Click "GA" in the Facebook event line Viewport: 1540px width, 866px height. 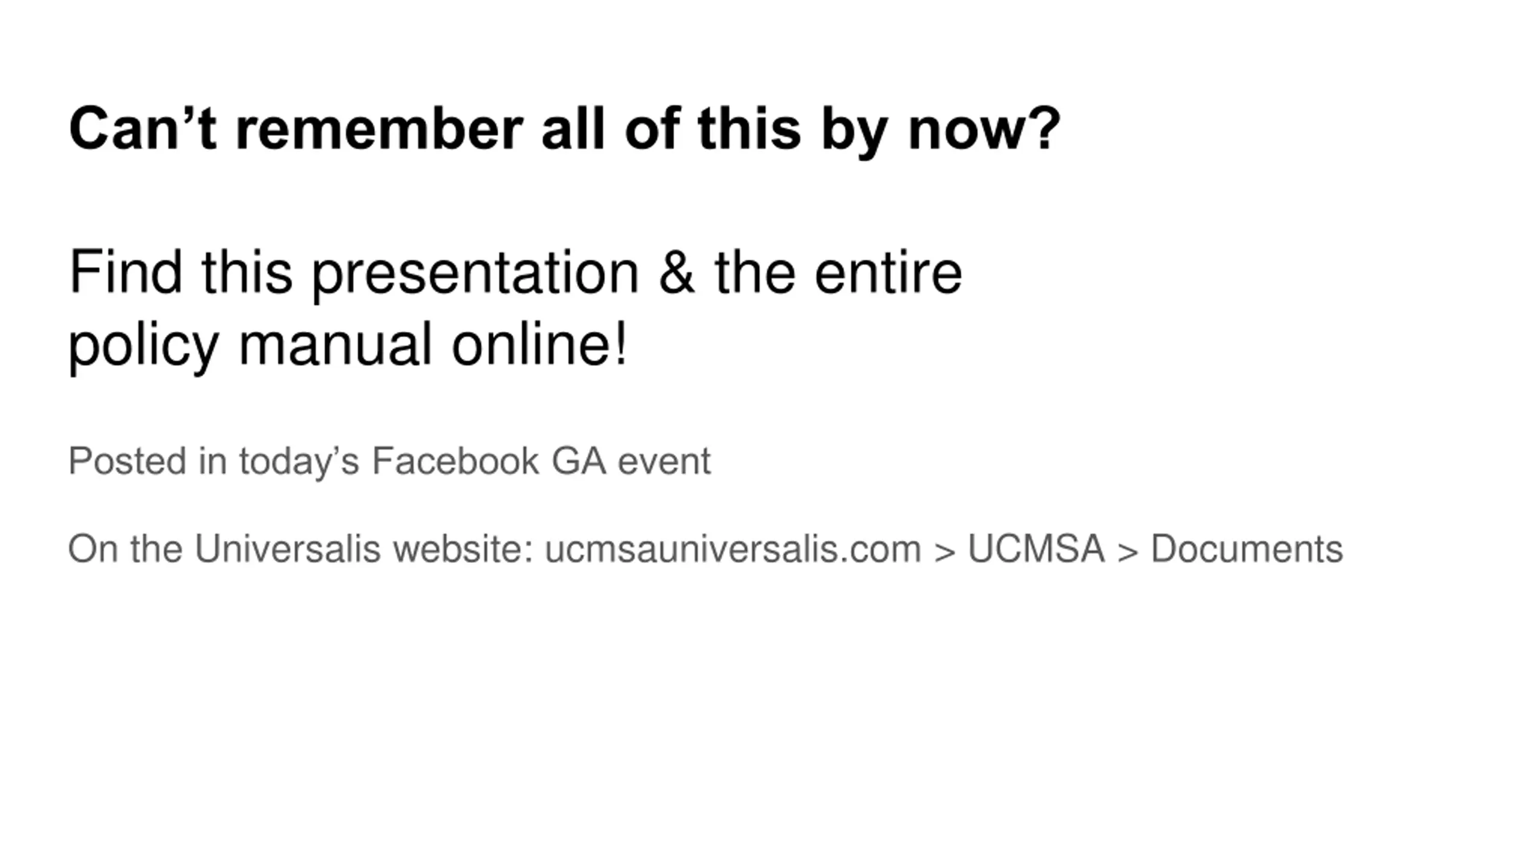579,462
